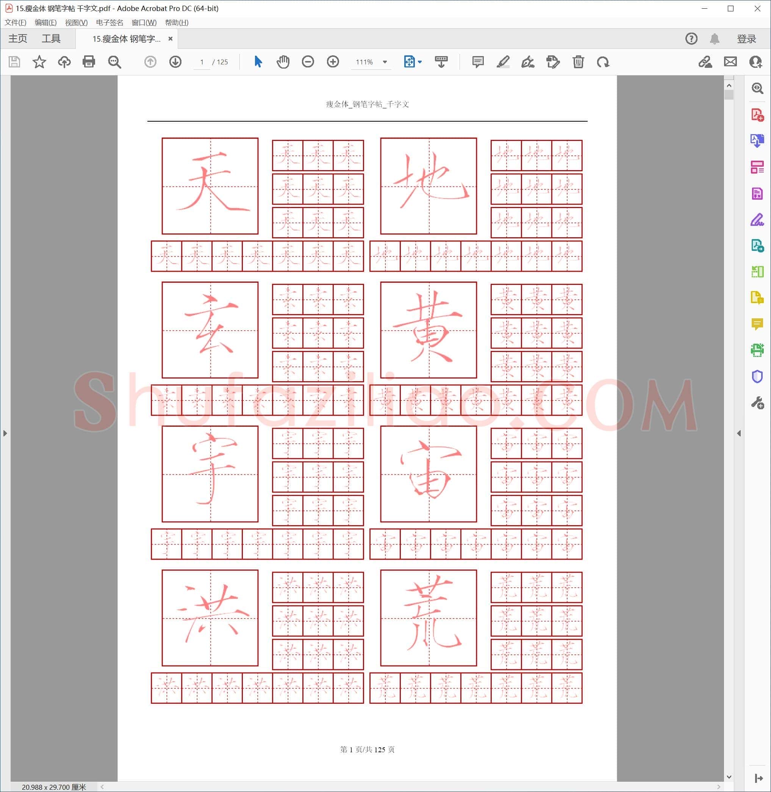This screenshot has width=771, height=792.
Task: Click the Save file icon
Action: 14,62
